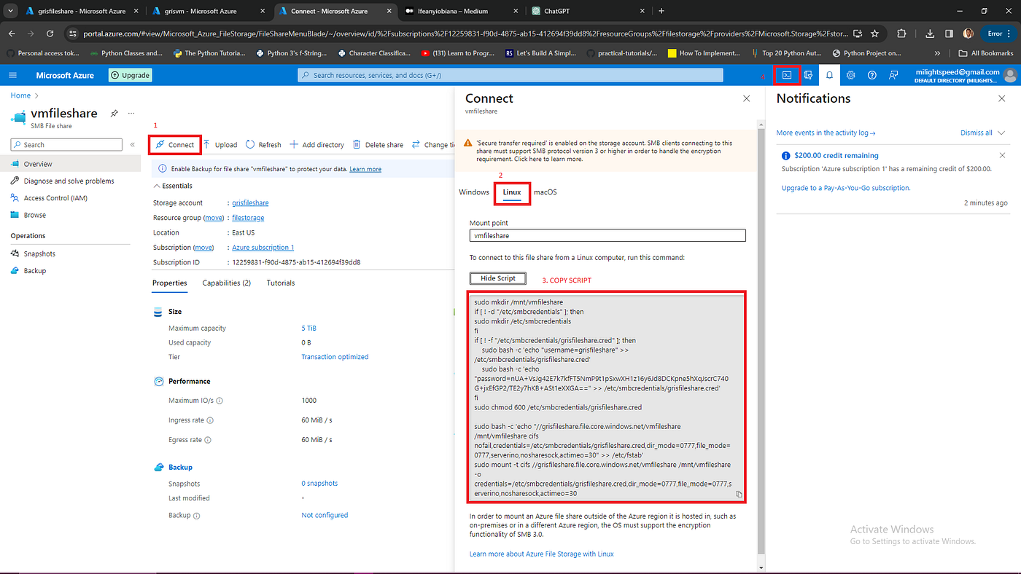Click the info icon beside Egress rate

pos(208,440)
